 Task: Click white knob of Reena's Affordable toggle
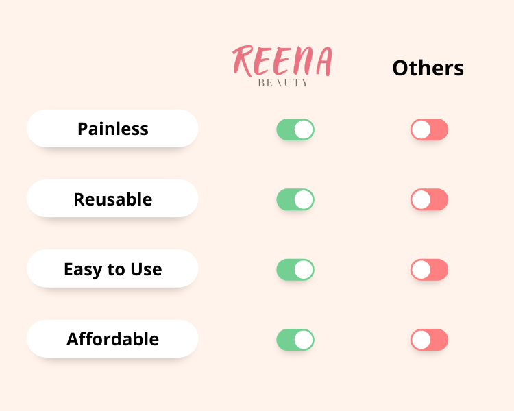[x=304, y=339]
